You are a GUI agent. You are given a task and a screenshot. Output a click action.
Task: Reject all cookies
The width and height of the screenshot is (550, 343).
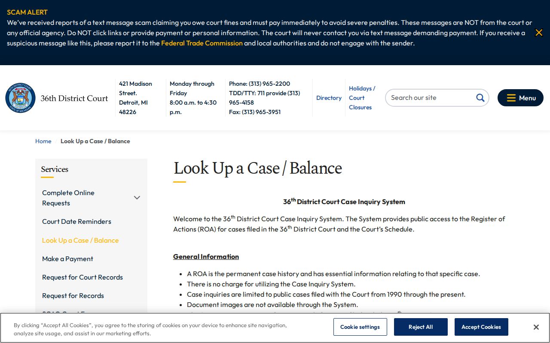(x=421, y=327)
